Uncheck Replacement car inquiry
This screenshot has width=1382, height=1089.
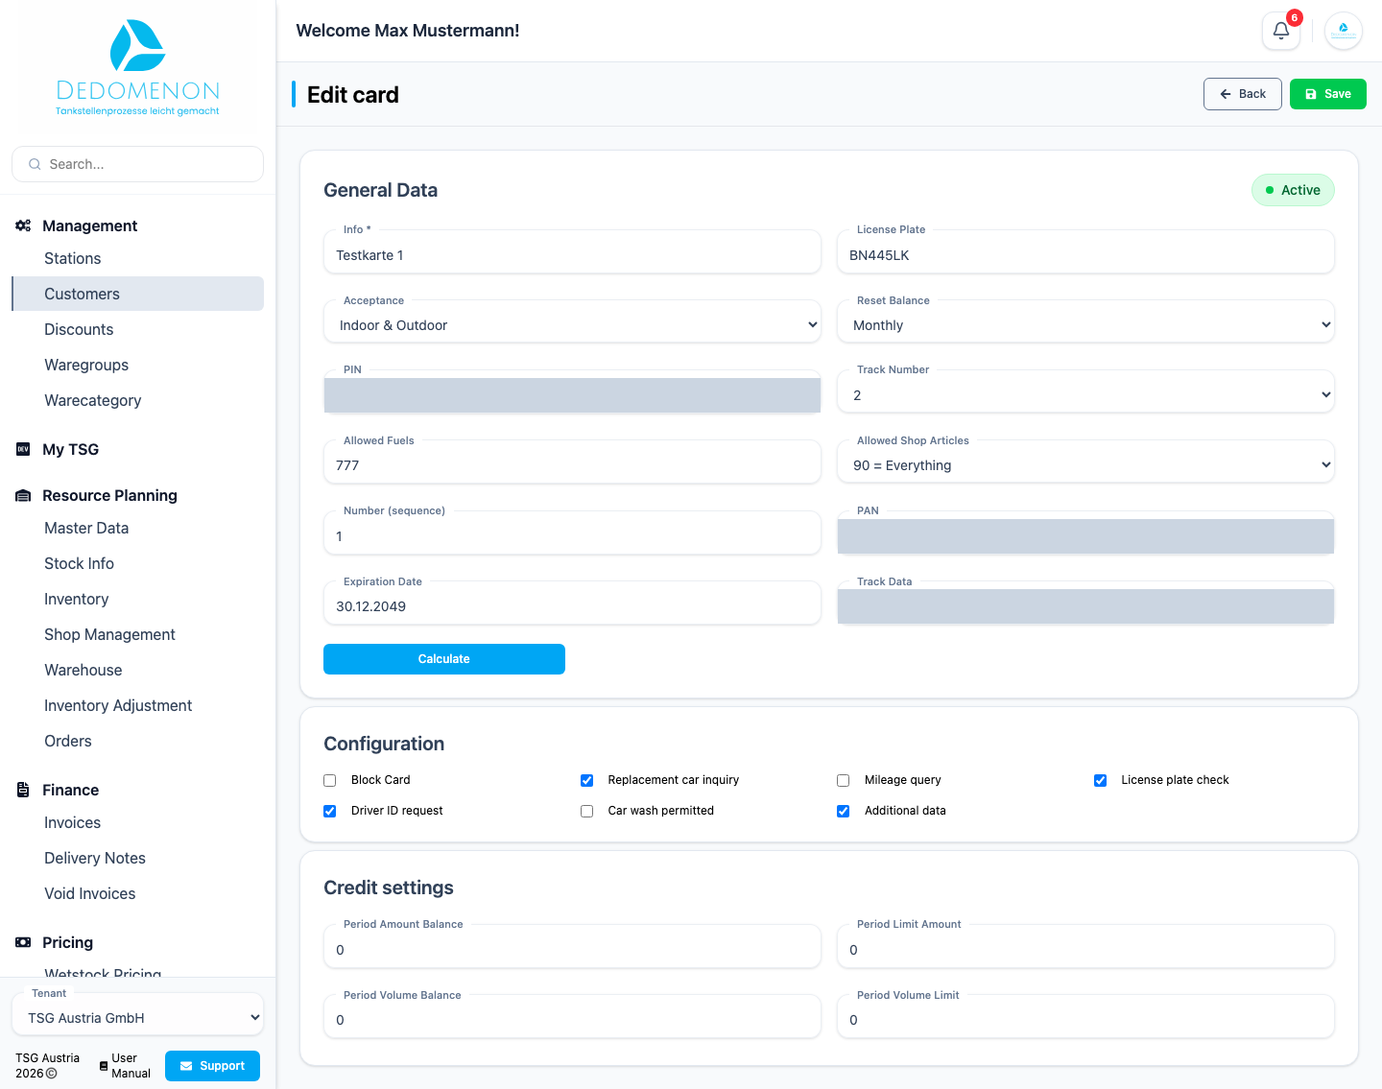click(x=586, y=780)
